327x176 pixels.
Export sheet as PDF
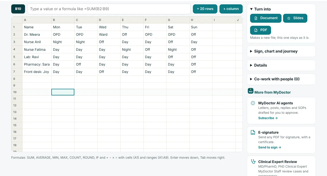pyautogui.click(x=260, y=30)
